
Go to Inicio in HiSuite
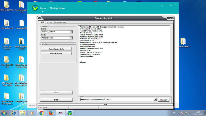(x=43, y=8)
